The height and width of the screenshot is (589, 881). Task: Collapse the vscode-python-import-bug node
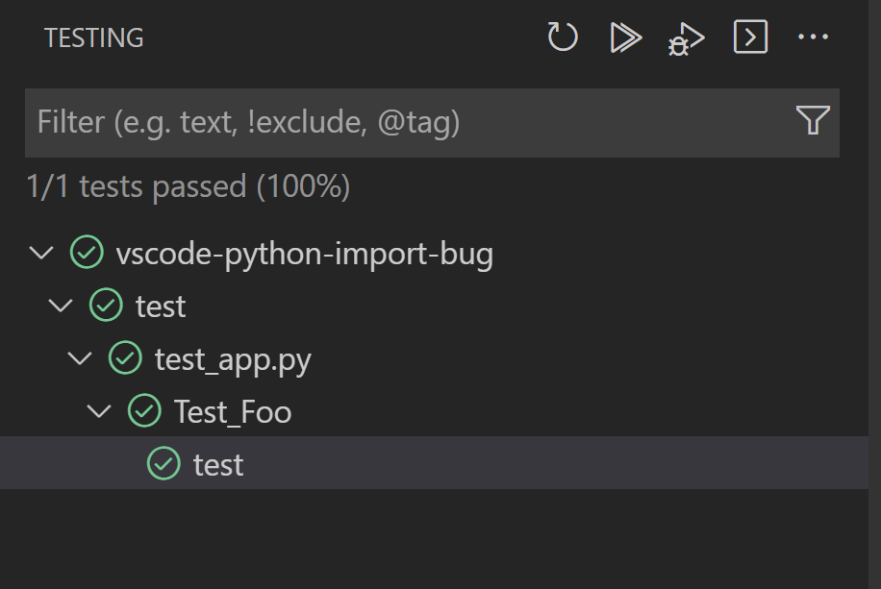point(39,253)
